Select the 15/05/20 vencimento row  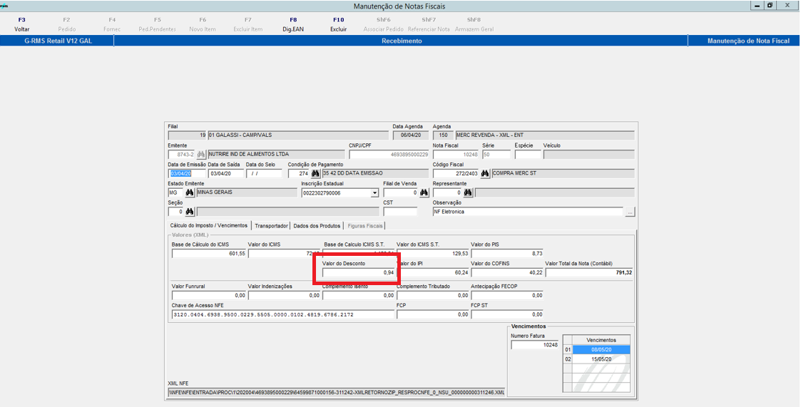point(601,359)
